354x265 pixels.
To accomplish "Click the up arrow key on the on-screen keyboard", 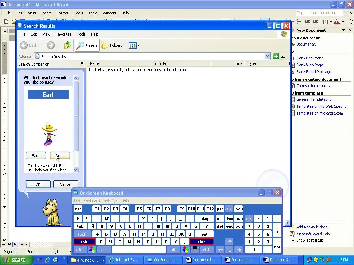I will pos(230,242).
